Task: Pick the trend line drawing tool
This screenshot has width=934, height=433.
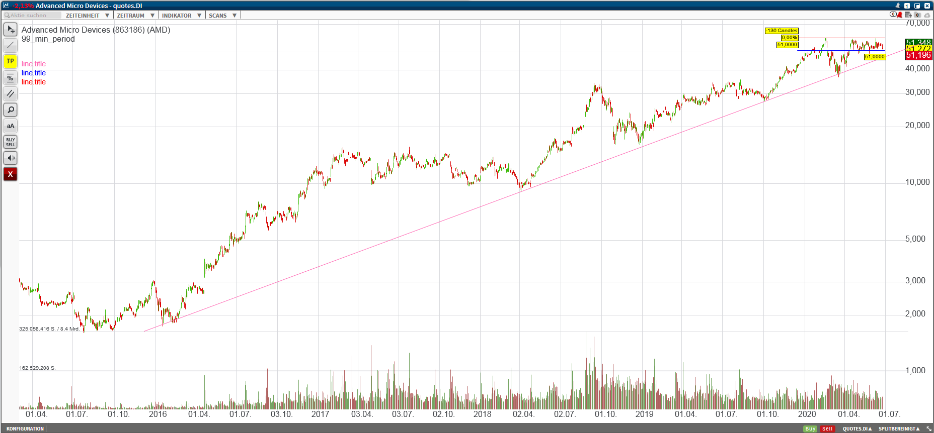Action: point(11,46)
